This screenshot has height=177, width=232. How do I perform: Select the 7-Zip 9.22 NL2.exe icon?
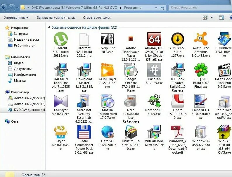coord(108,39)
